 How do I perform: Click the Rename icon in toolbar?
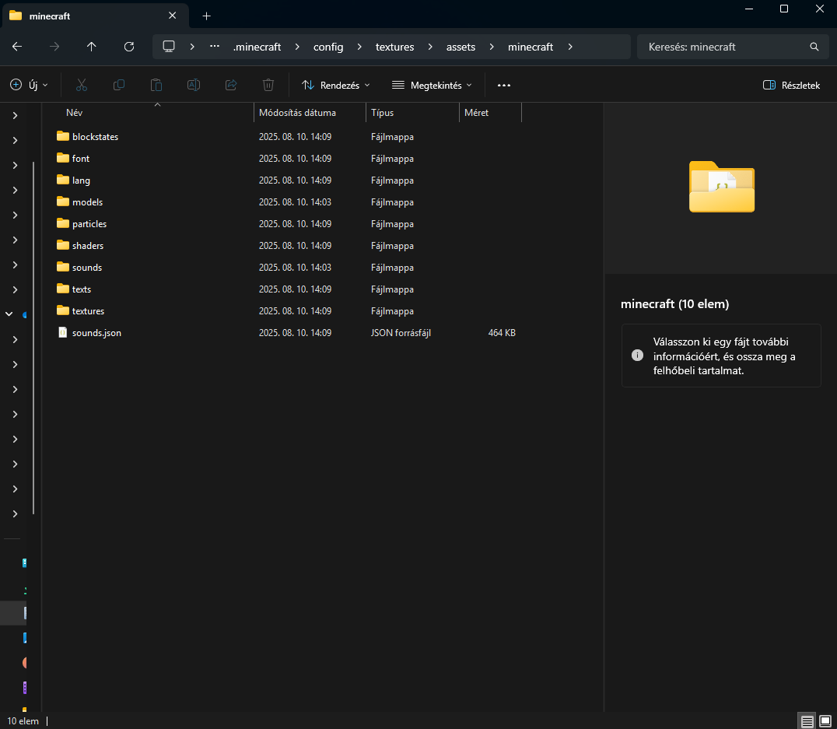click(x=193, y=85)
